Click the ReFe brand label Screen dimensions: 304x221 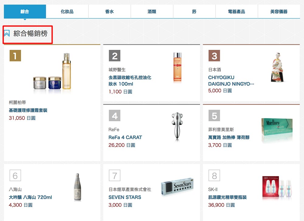click(114, 130)
